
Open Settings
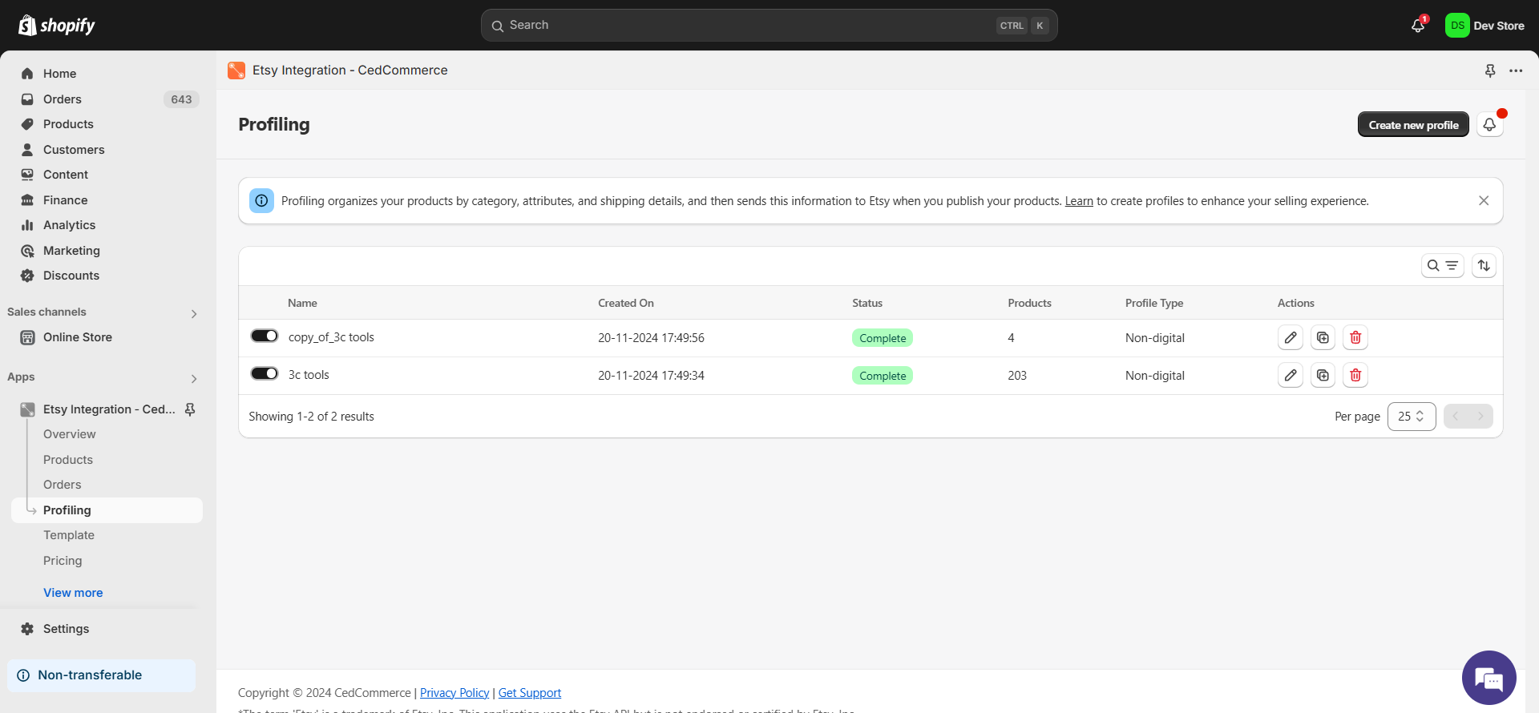66,629
